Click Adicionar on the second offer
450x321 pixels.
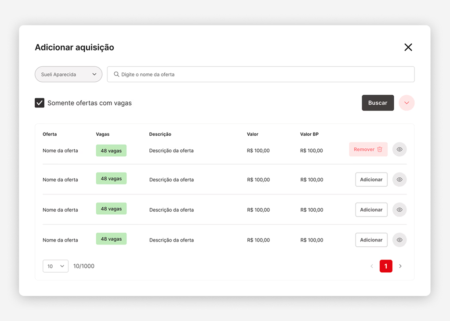371,180
